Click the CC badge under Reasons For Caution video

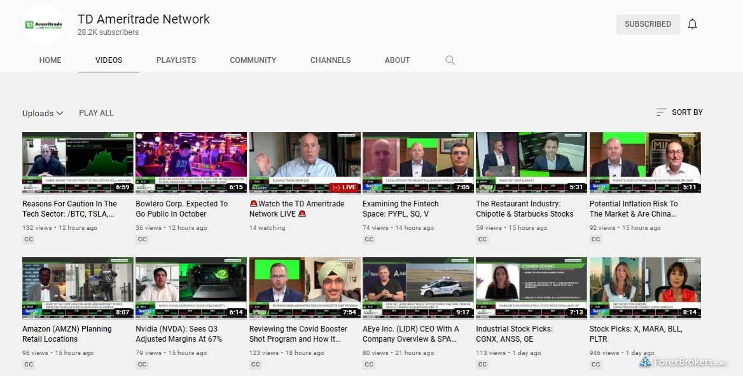coord(29,239)
